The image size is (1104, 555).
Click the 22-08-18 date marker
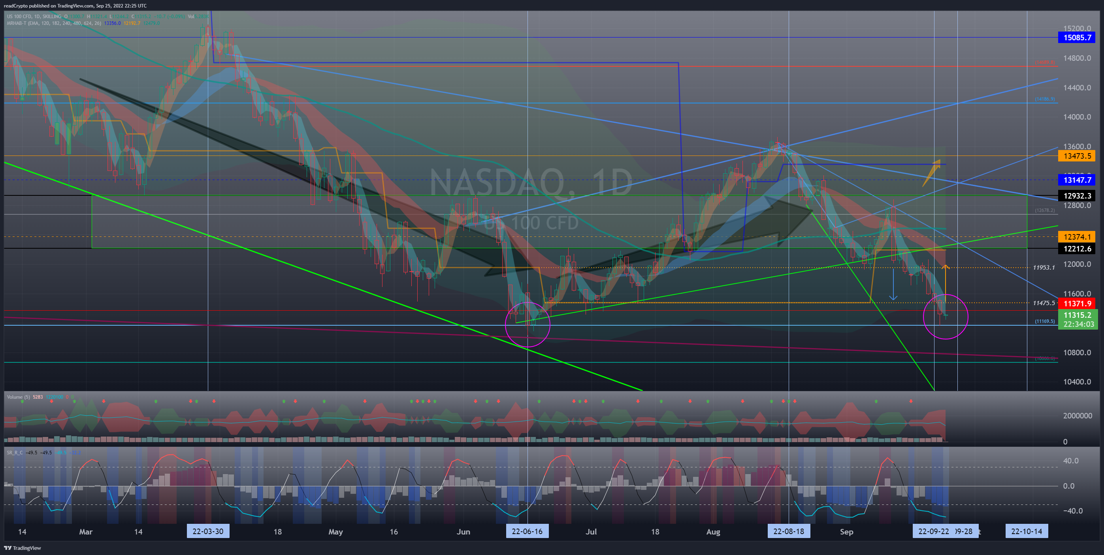789,531
